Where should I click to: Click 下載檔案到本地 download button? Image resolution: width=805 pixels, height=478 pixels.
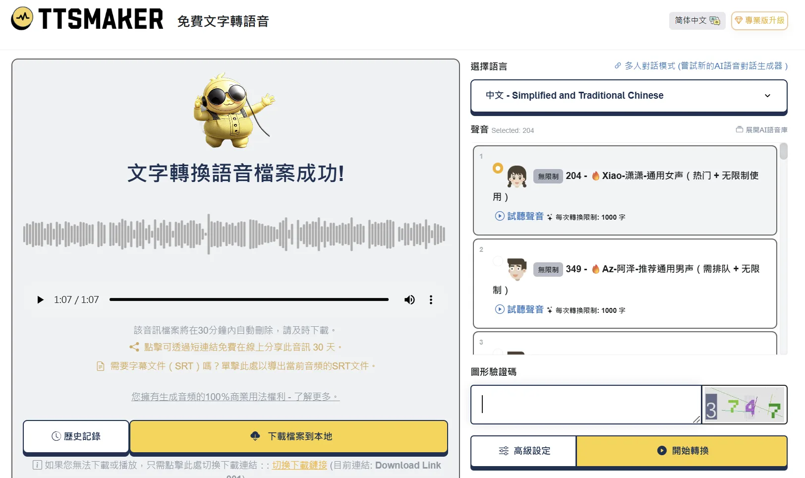[289, 436]
